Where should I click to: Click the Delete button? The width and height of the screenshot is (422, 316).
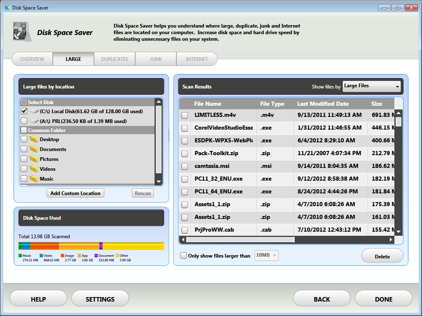coord(382,256)
